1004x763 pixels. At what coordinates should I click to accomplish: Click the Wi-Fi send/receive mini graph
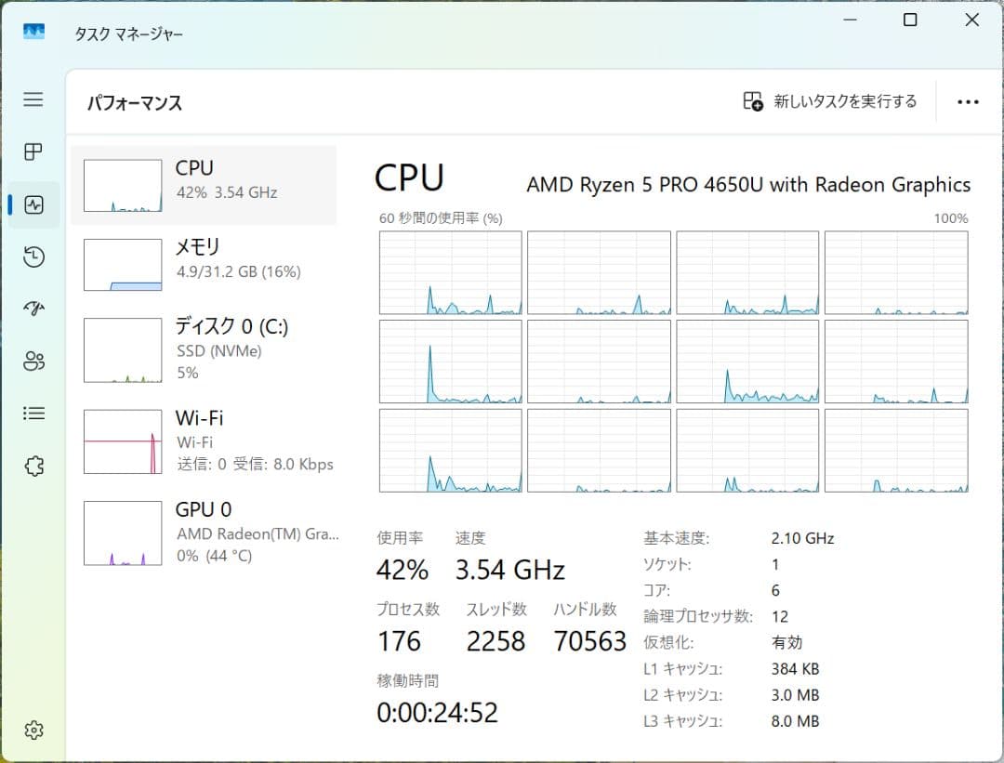122,440
